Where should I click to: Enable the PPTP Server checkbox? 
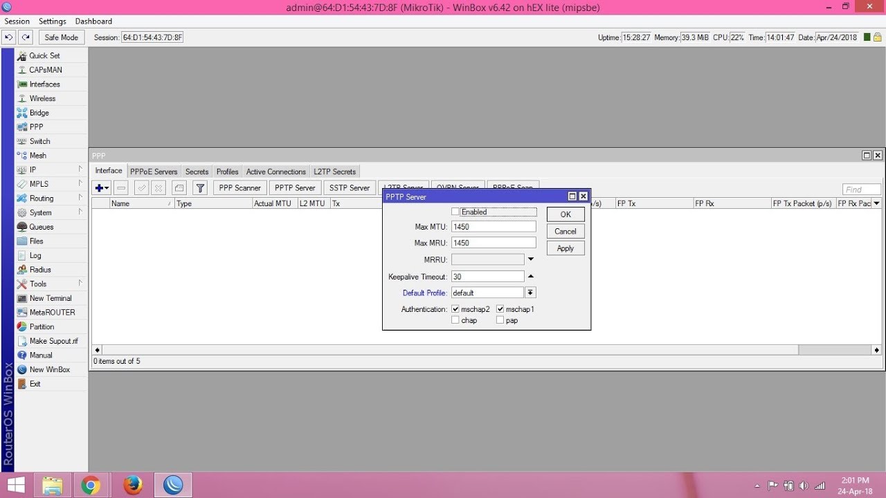[455, 212]
